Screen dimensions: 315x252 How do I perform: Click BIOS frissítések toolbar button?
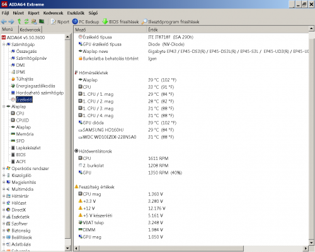pyautogui.click(x=120, y=21)
